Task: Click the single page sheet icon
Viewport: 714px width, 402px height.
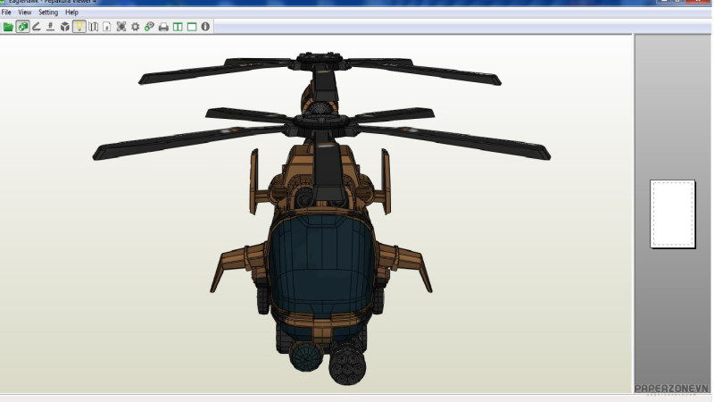Action: coord(107,27)
